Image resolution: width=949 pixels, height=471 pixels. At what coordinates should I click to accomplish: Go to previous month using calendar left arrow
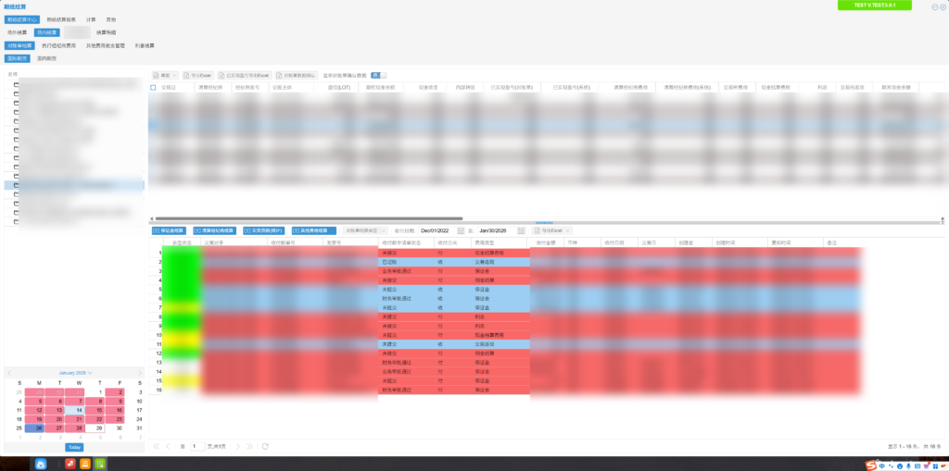[x=9, y=373]
